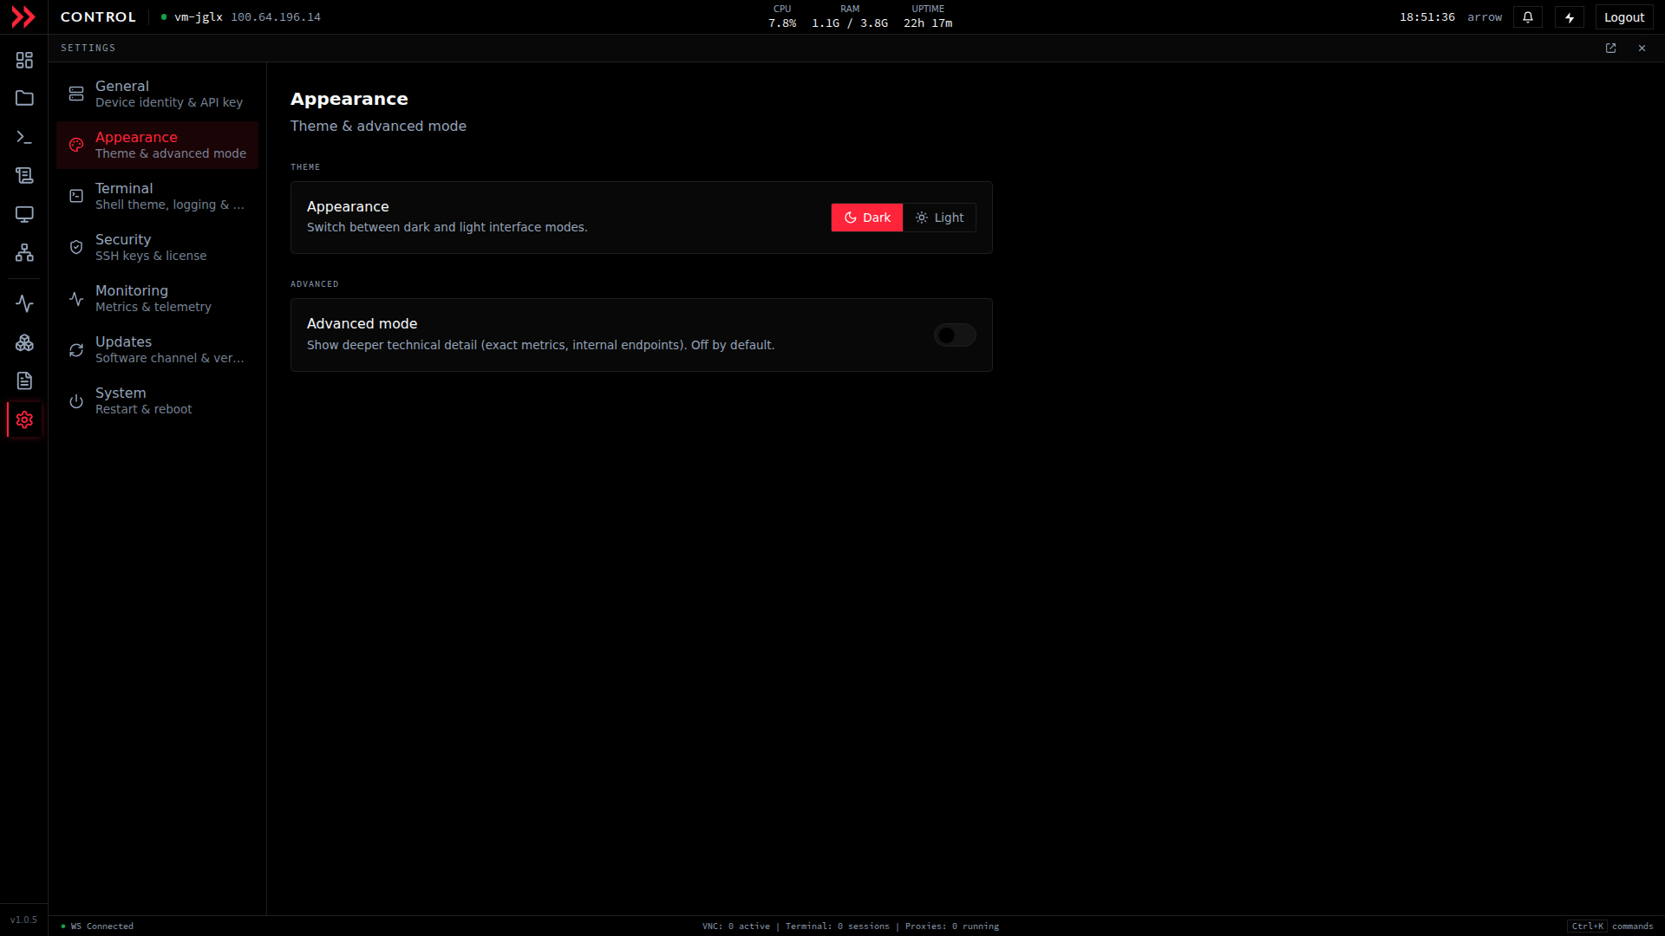Image resolution: width=1665 pixels, height=936 pixels.
Task: Open the folder files icon in sidebar
Action: point(24,98)
